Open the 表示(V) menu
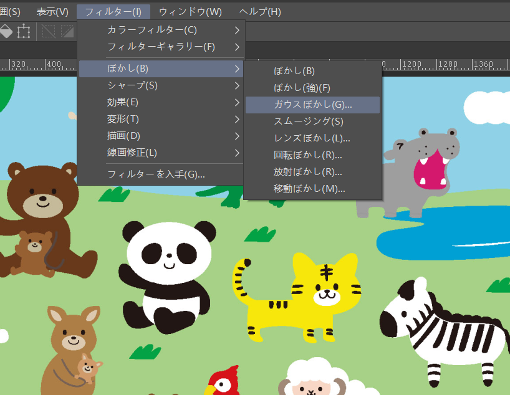Screen dimensions: 510x395 tap(54, 11)
